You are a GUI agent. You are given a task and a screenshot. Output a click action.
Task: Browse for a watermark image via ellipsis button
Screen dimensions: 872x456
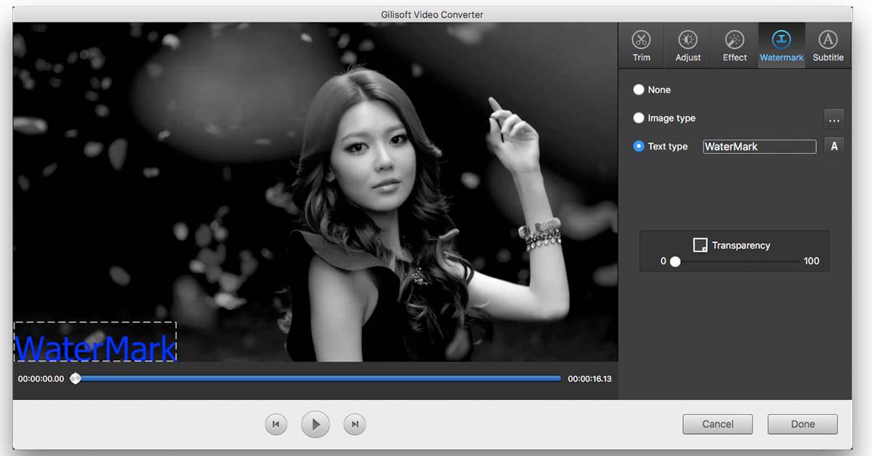pyautogui.click(x=833, y=118)
